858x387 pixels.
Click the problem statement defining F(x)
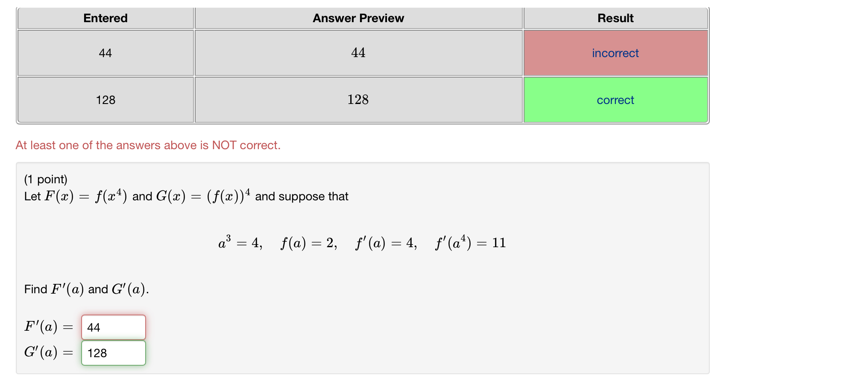coord(187,196)
